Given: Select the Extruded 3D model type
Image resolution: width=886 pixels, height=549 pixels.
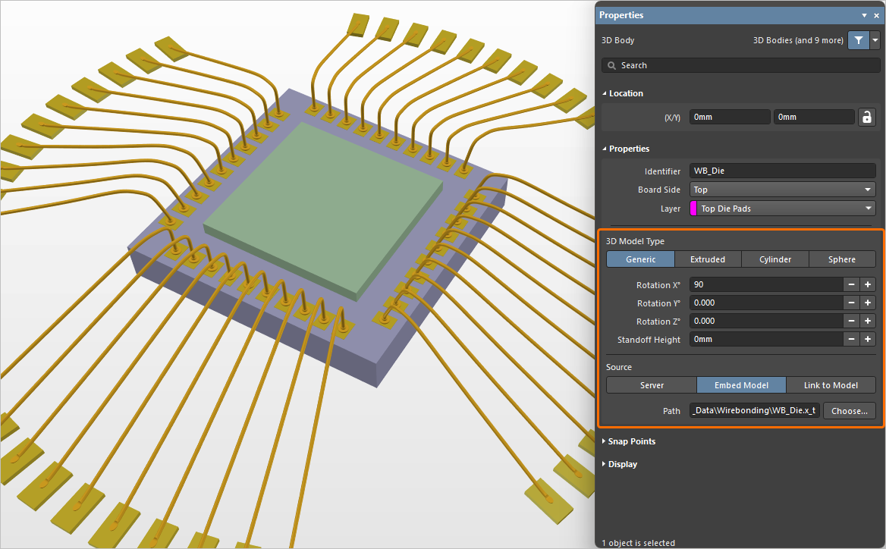Looking at the screenshot, I should pyautogui.click(x=707, y=259).
